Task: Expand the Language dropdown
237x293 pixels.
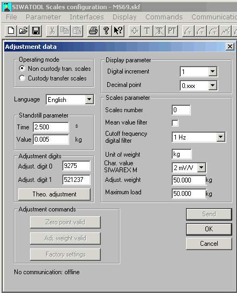Action: click(90, 99)
